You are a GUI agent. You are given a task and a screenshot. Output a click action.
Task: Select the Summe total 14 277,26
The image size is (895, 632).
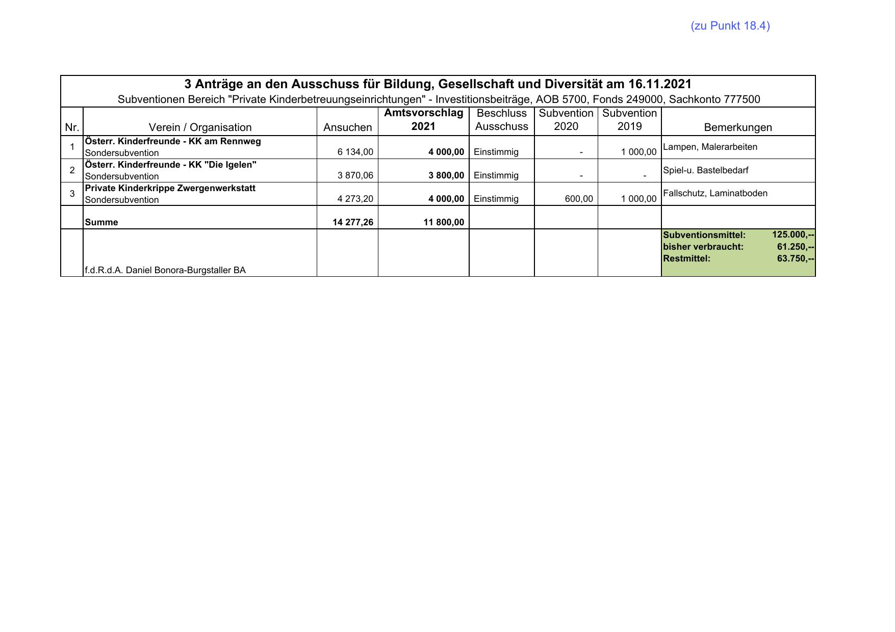click(352, 222)
